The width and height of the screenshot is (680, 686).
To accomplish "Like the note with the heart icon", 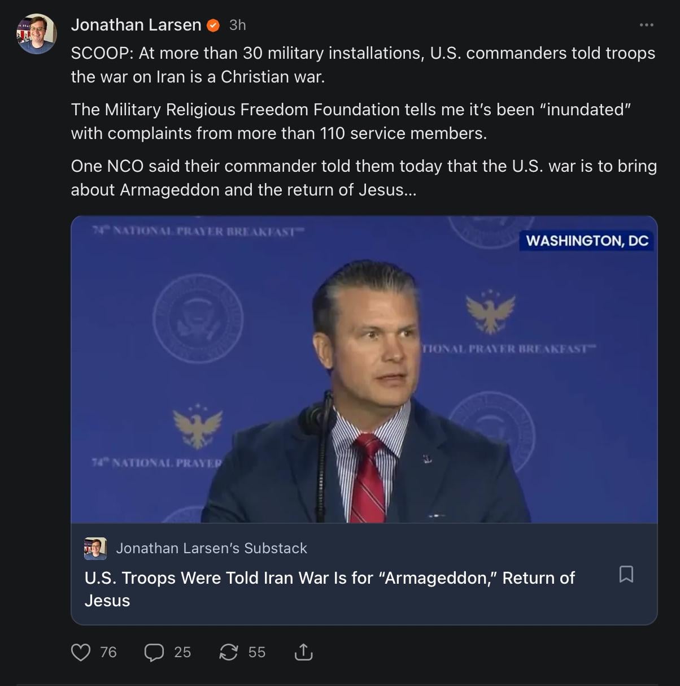I will pos(81,652).
